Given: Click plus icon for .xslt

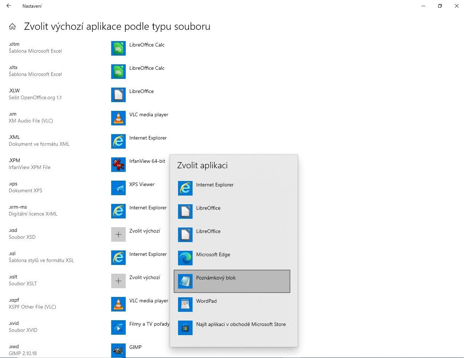Looking at the screenshot, I should click(118, 281).
